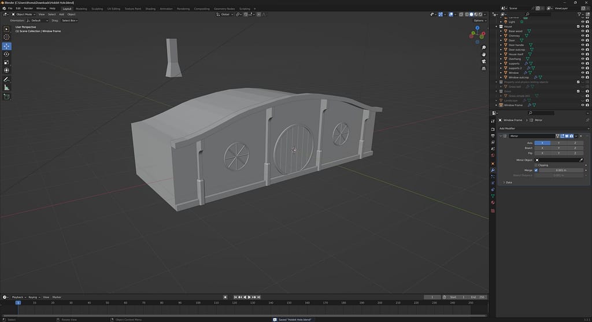
Task: Select the Scale tool
Action: 7,62
